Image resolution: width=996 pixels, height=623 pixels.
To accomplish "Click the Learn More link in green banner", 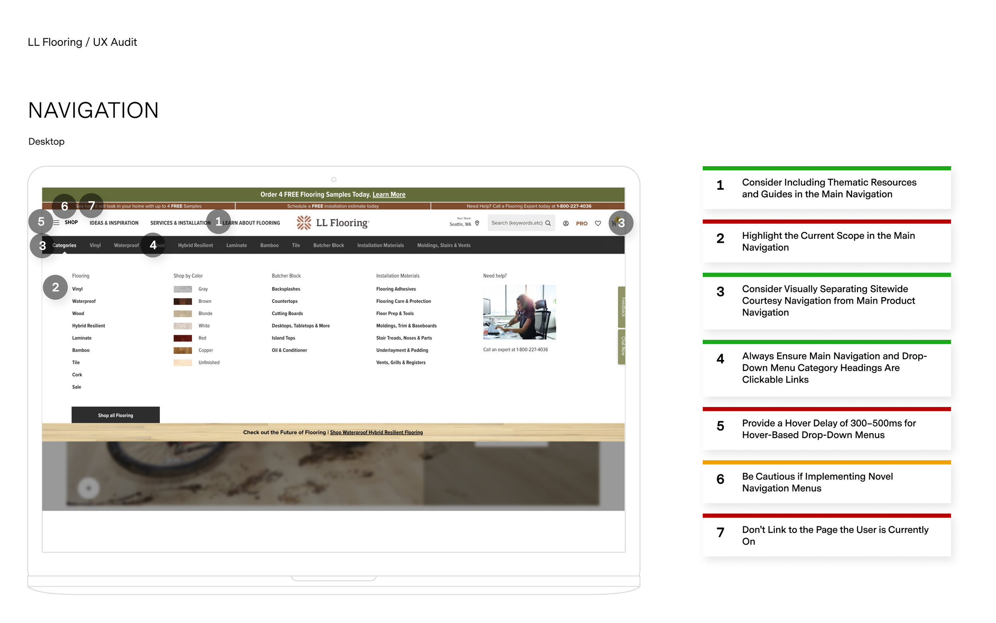I will (x=389, y=195).
